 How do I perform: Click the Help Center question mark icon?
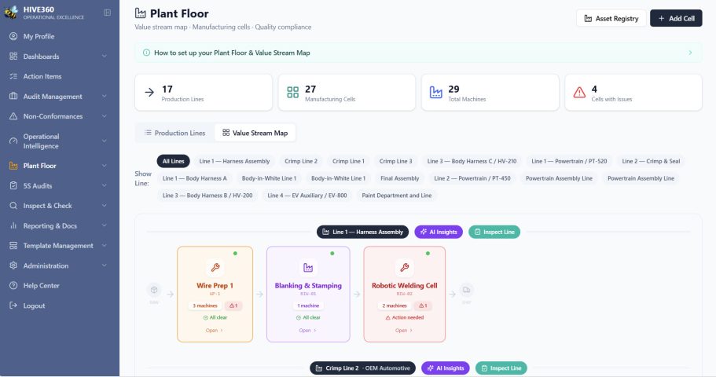point(13,286)
